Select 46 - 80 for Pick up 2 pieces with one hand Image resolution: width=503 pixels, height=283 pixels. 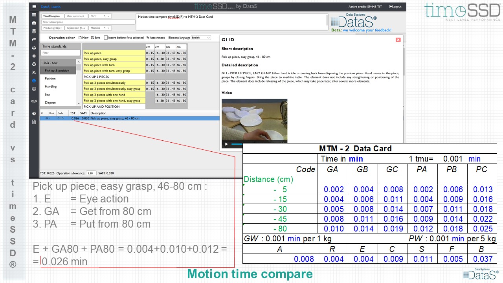pyautogui.click(x=181, y=95)
